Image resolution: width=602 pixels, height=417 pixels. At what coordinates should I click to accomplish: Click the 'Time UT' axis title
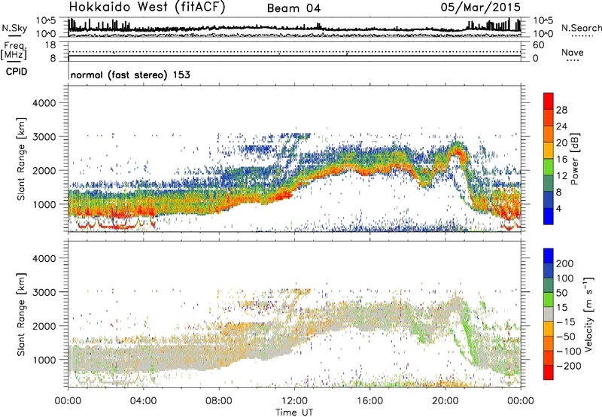click(x=294, y=412)
